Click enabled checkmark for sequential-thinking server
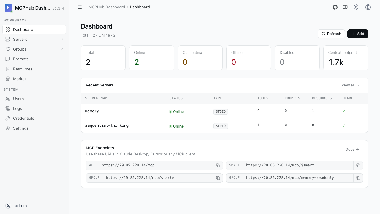Screen dimensions: 380x214 [x=344, y=125]
